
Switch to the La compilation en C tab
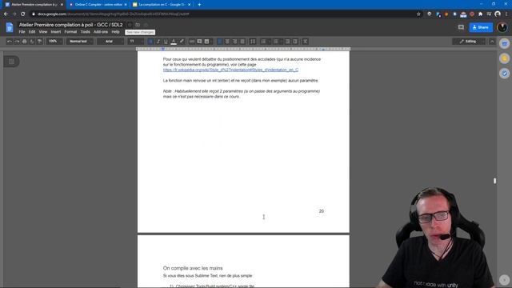[162, 5]
